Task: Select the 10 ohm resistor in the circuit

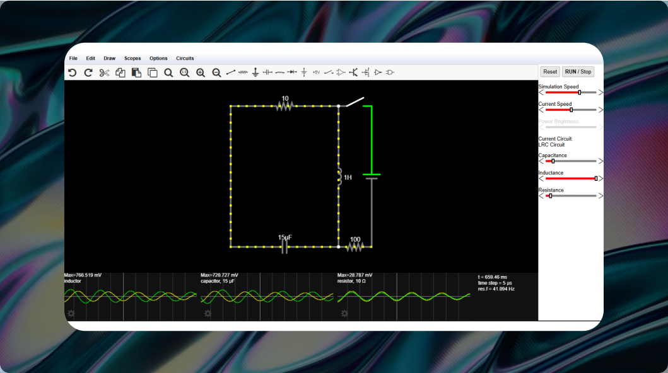Action: 284,106
